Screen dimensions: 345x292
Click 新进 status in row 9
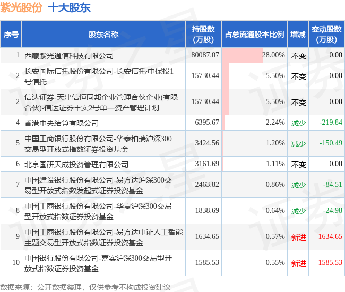(x=299, y=237)
